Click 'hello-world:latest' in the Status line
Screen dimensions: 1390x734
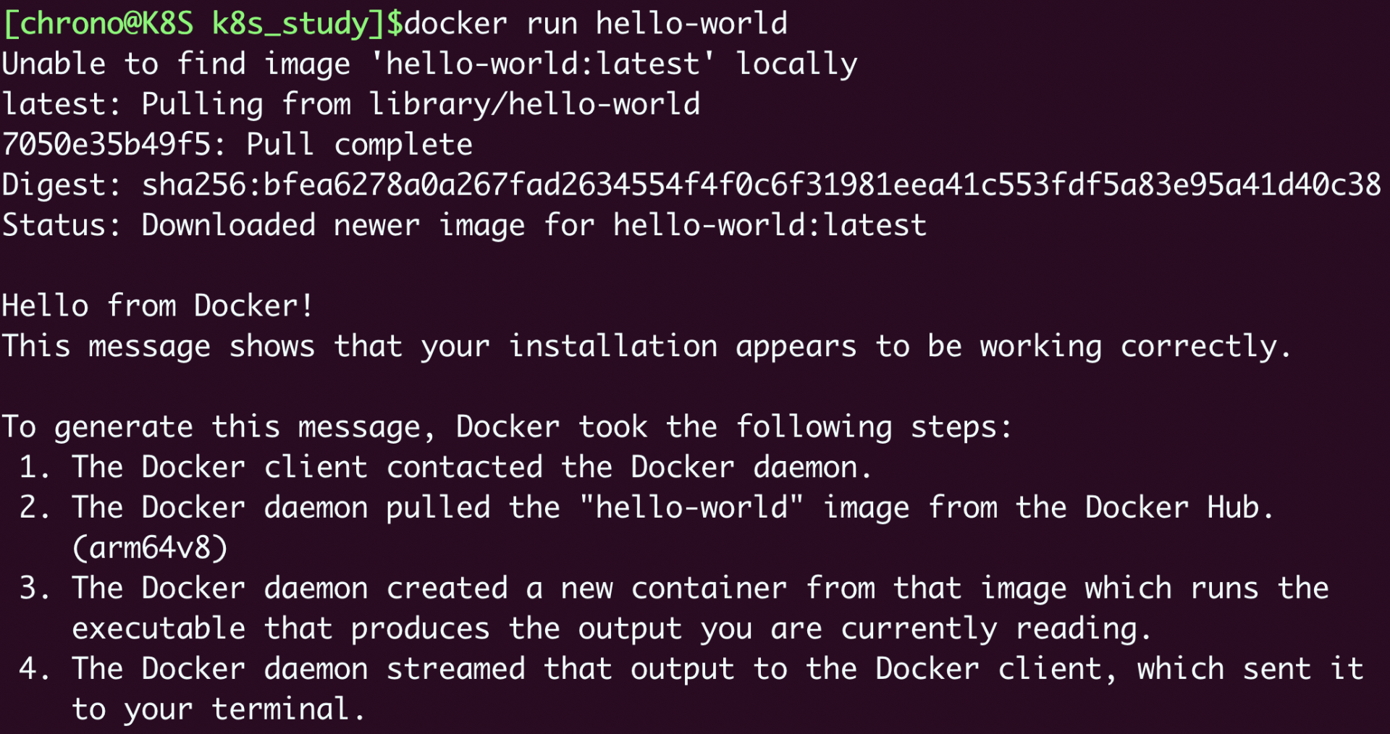click(770, 225)
